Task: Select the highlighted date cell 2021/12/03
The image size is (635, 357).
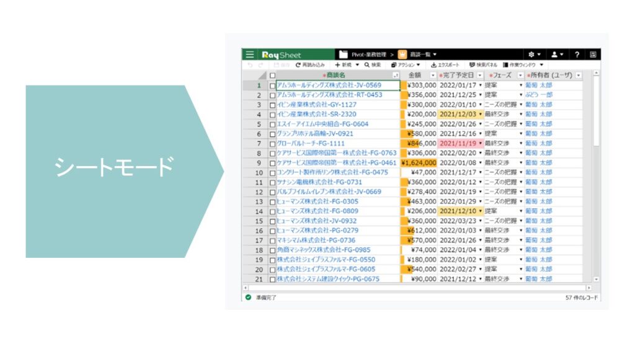Action: click(461, 114)
